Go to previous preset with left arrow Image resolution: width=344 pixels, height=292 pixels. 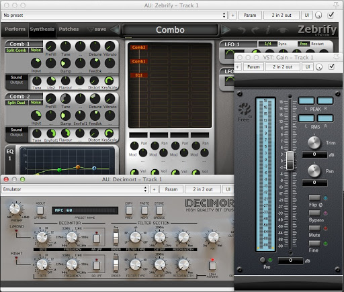coord(116,30)
